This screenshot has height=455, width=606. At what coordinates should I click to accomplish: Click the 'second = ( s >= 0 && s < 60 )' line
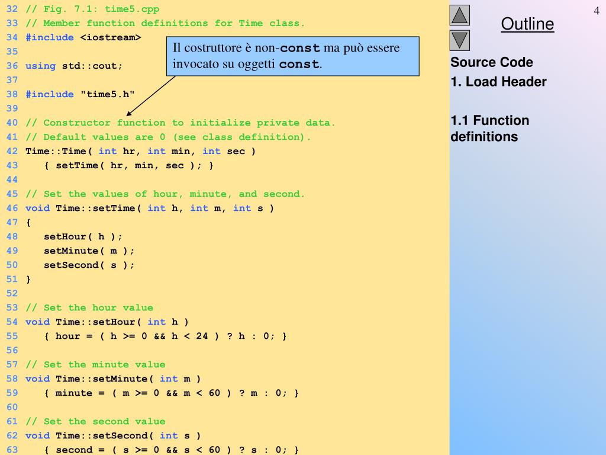point(171,450)
